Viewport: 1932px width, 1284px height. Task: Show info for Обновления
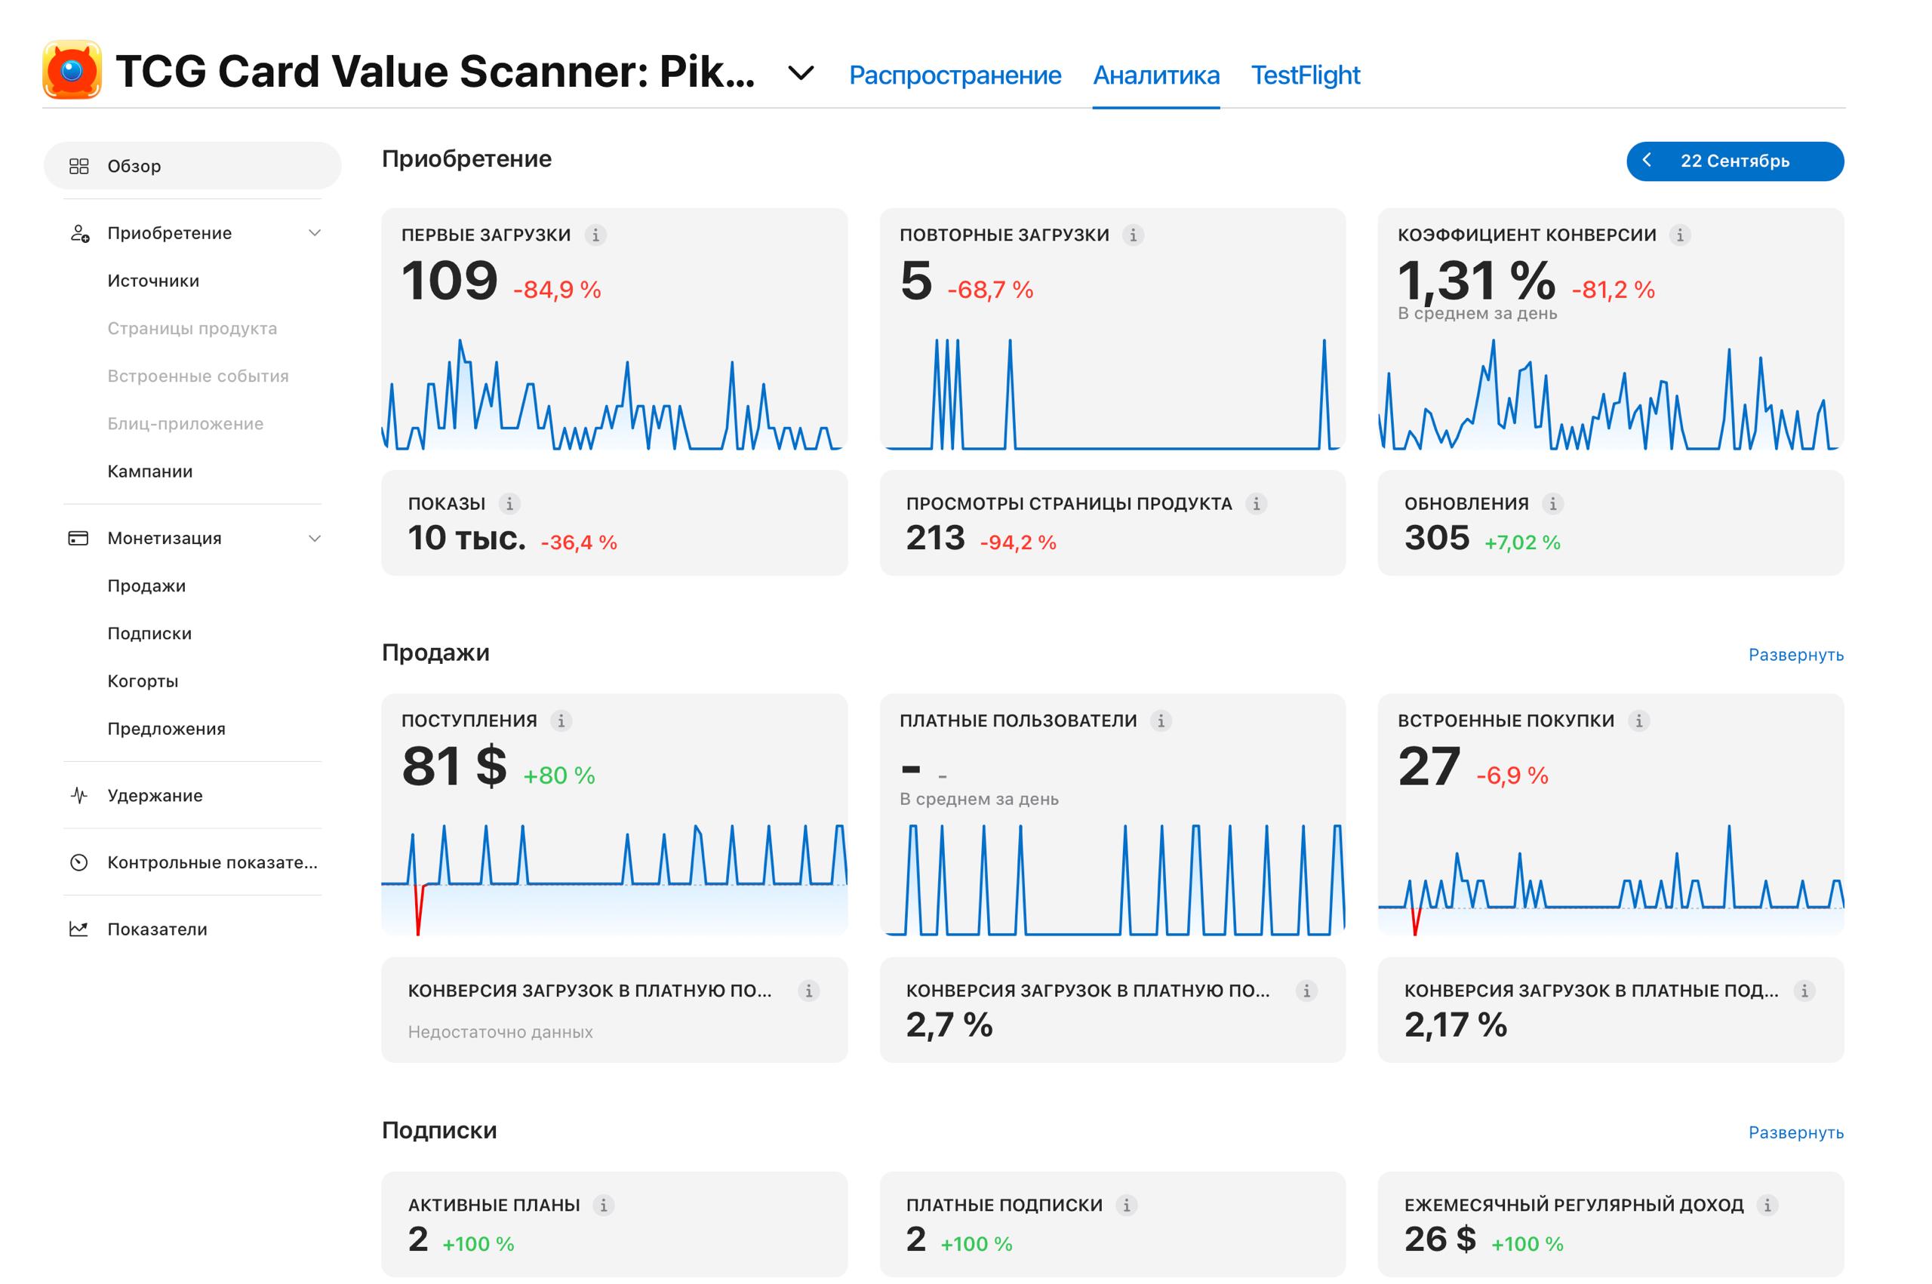(x=1552, y=505)
